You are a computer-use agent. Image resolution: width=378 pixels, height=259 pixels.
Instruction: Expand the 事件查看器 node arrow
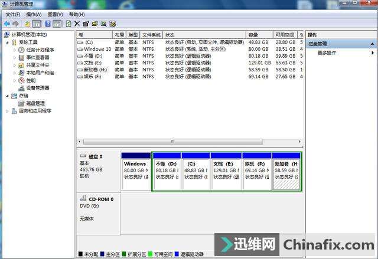[14, 58]
